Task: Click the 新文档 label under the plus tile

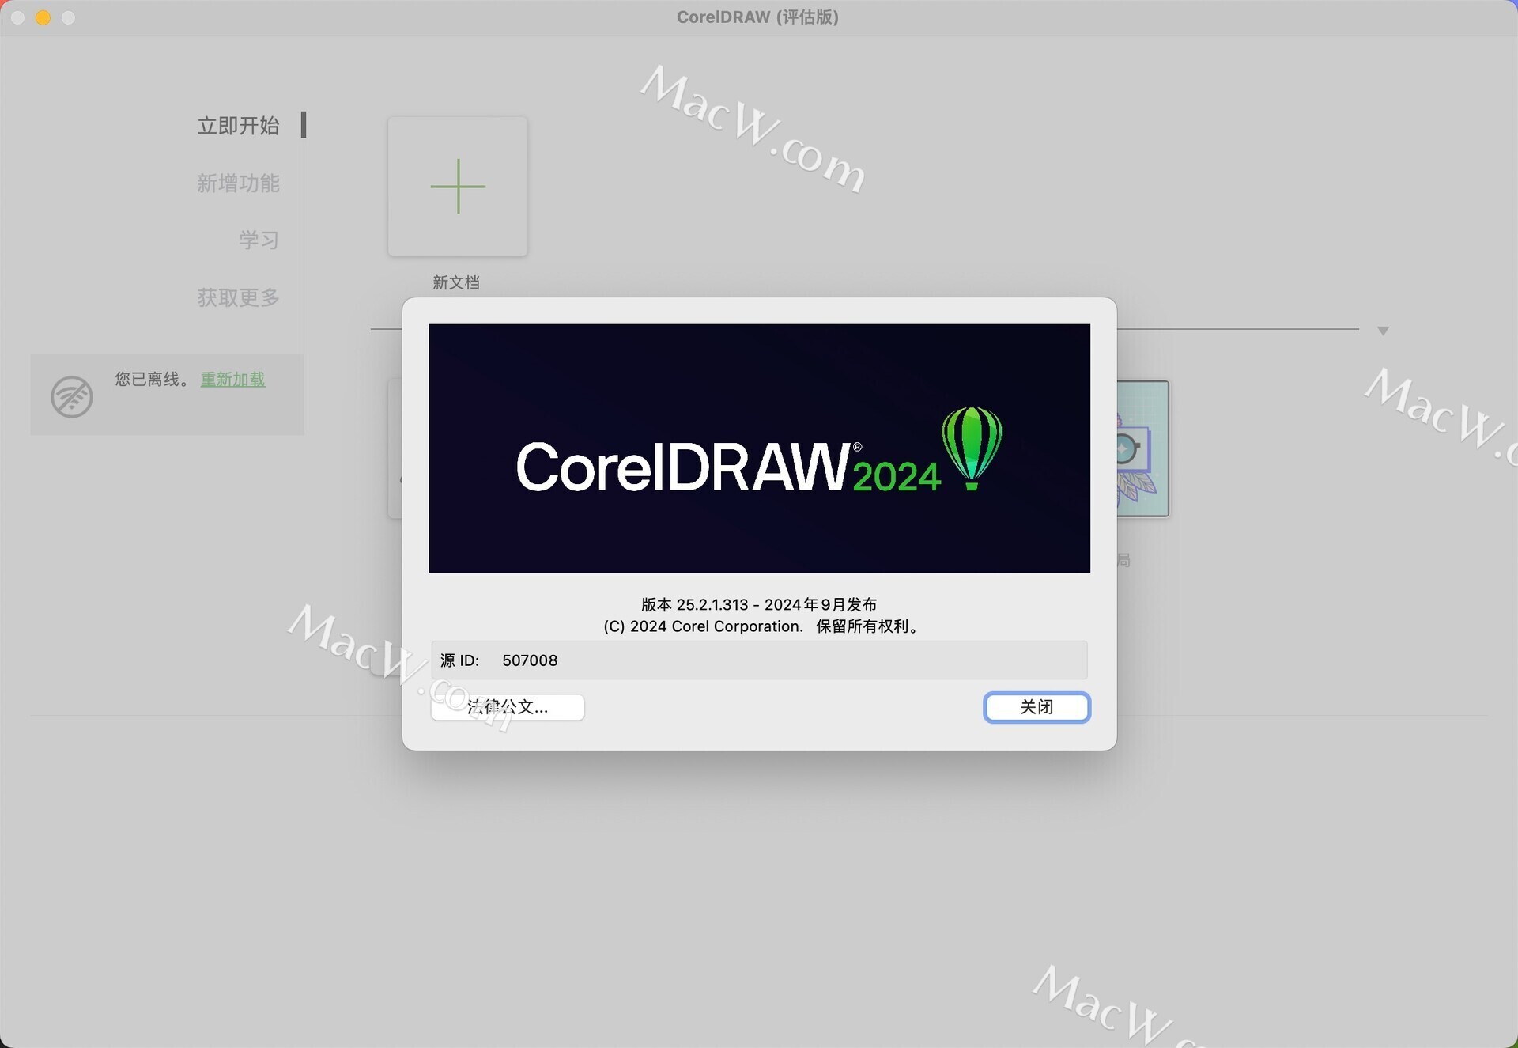Action: coord(456,282)
